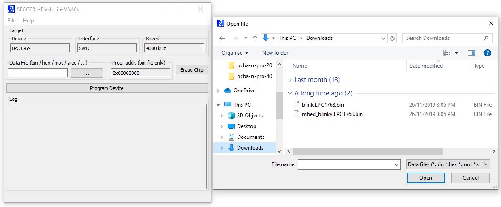The height and width of the screenshot is (207, 501).
Task: Click the Open button
Action: 425,178
